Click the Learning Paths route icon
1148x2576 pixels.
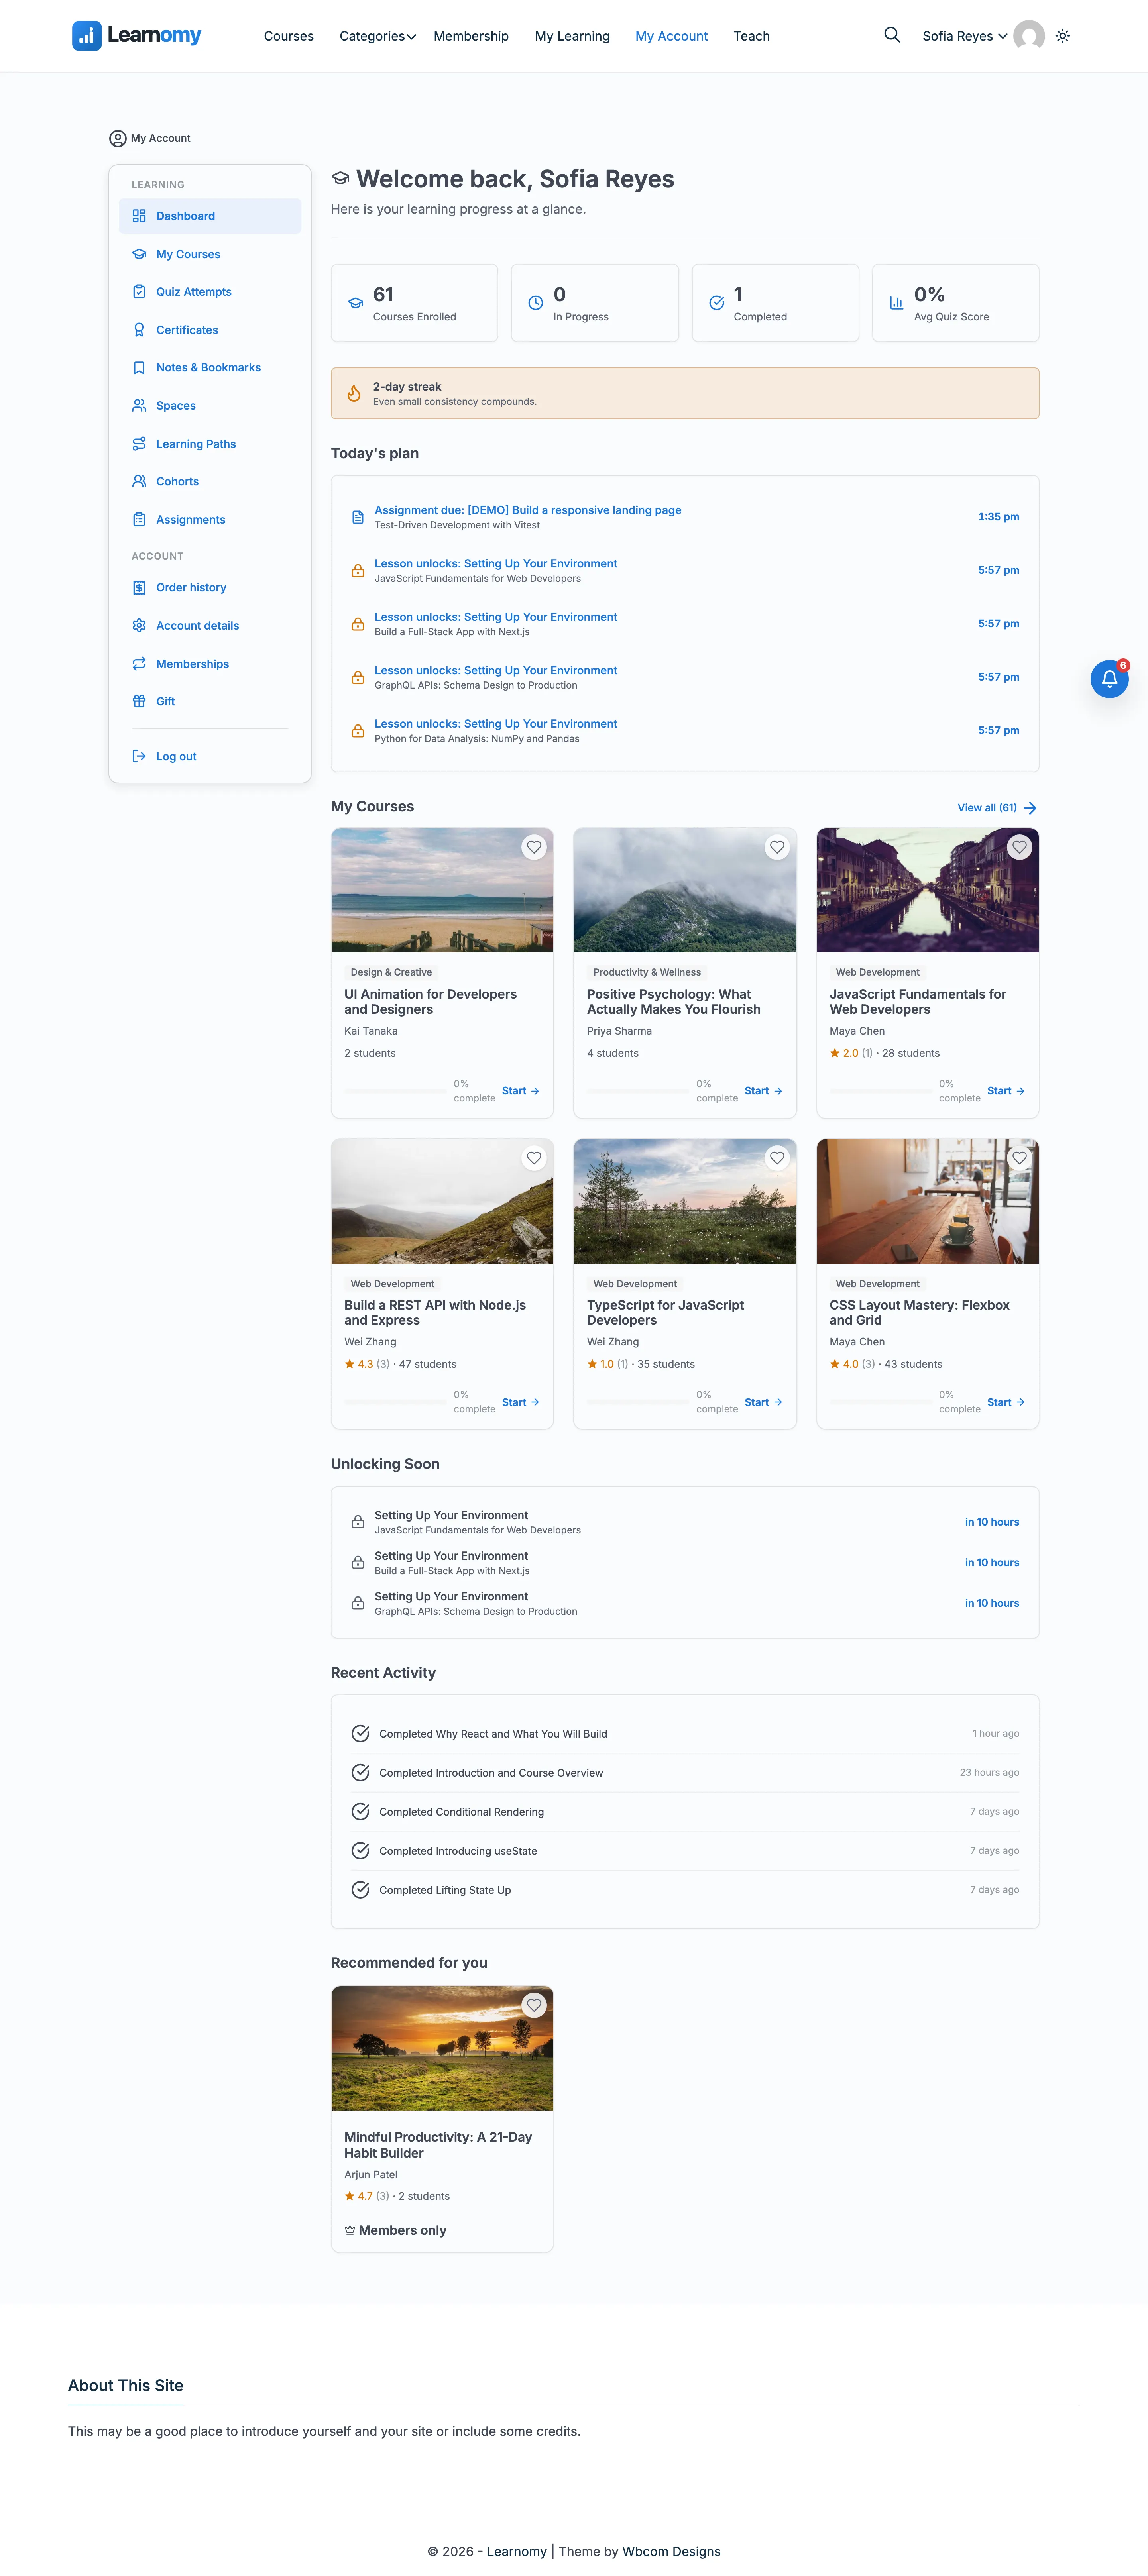click(x=139, y=444)
